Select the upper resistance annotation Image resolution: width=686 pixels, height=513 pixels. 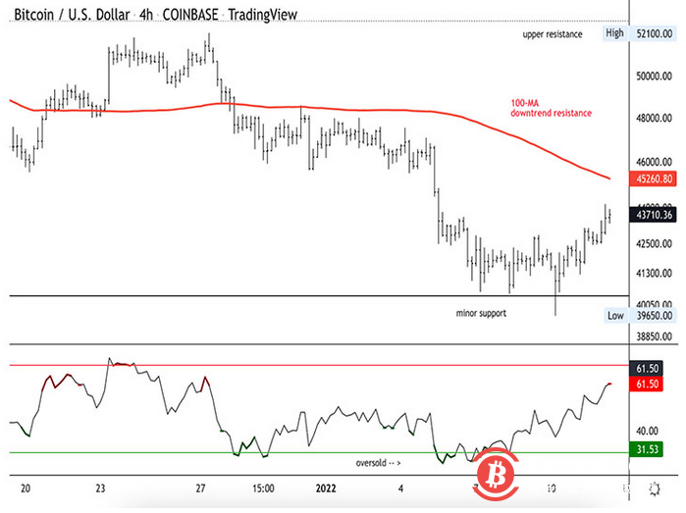[553, 34]
